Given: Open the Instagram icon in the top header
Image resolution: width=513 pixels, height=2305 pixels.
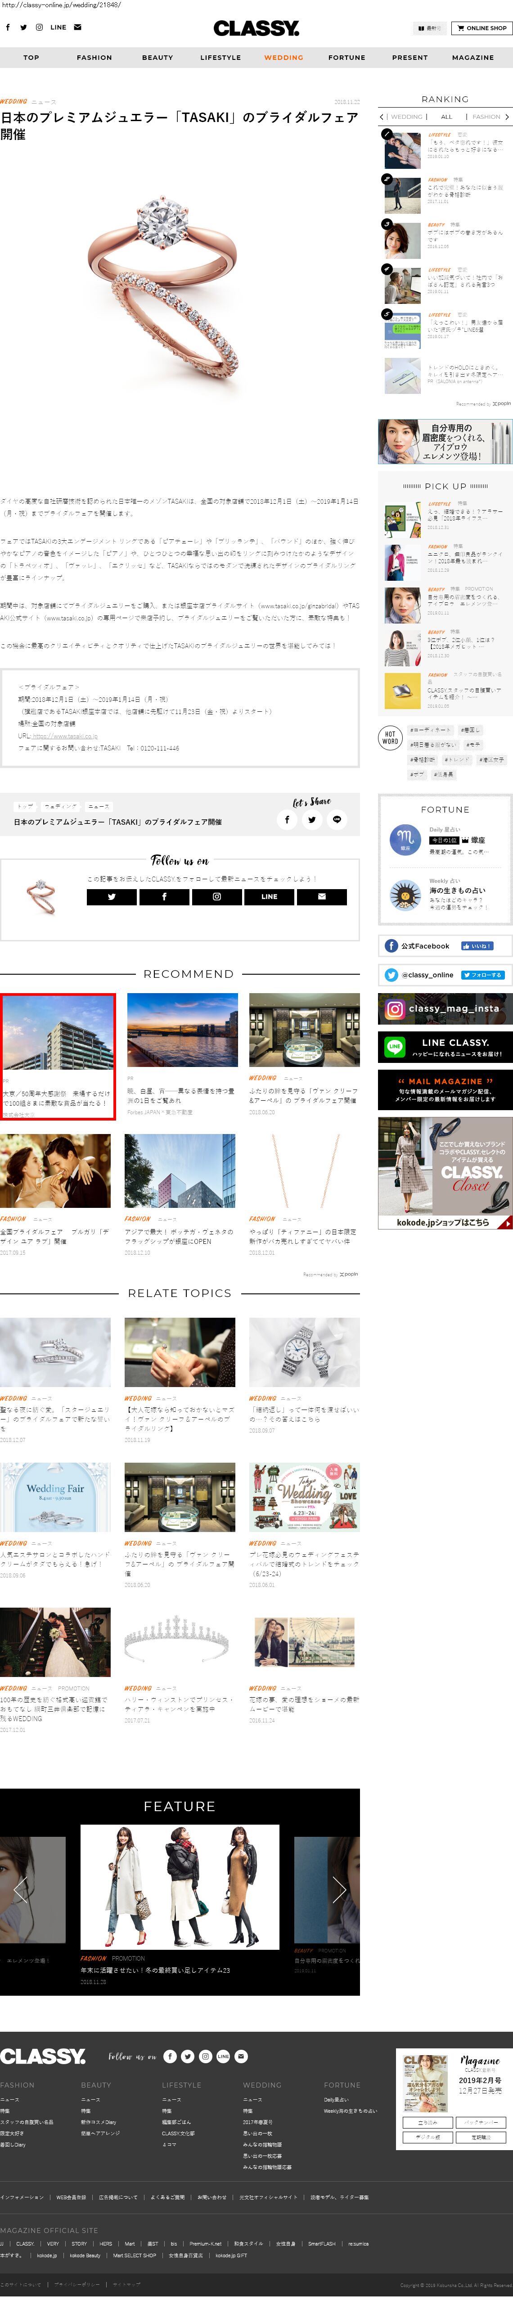Looking at the screenshot, I should 39,28.
